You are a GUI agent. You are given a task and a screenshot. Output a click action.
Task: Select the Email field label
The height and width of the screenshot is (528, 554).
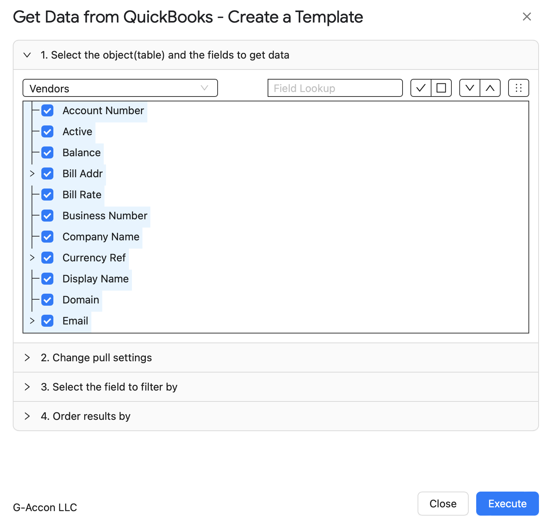(x=76, y=321)
